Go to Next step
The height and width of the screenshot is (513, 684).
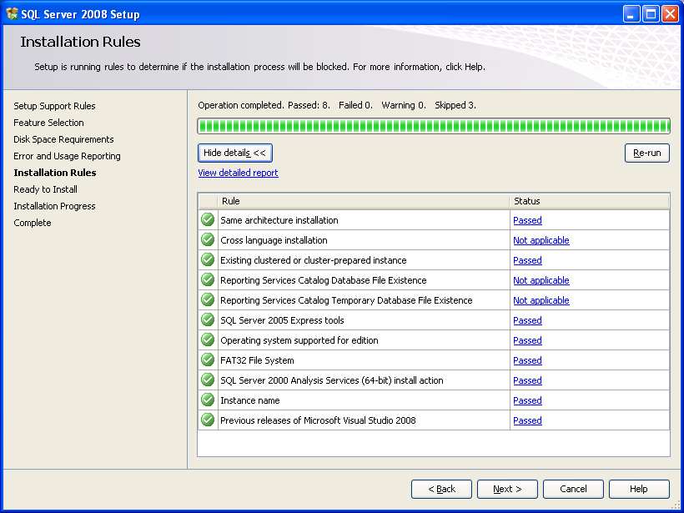coord(507,489)
